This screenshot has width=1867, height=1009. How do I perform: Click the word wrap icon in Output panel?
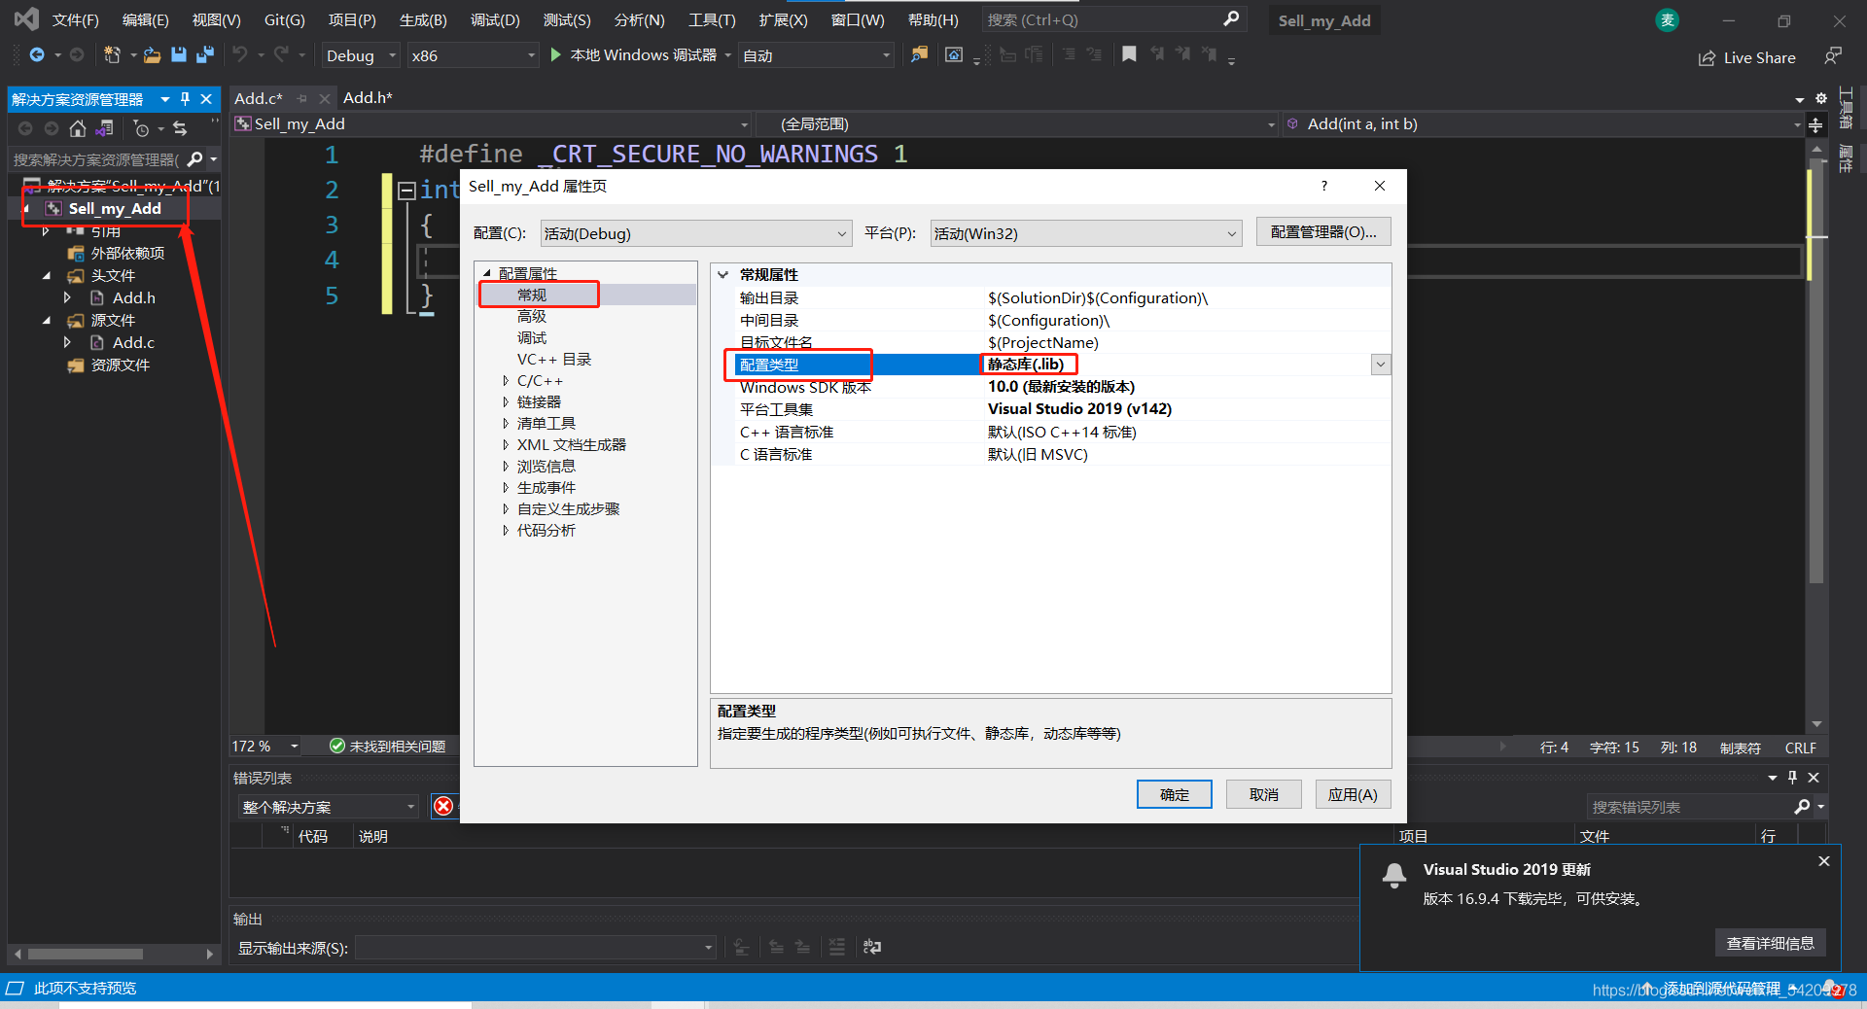coord(872,947)
